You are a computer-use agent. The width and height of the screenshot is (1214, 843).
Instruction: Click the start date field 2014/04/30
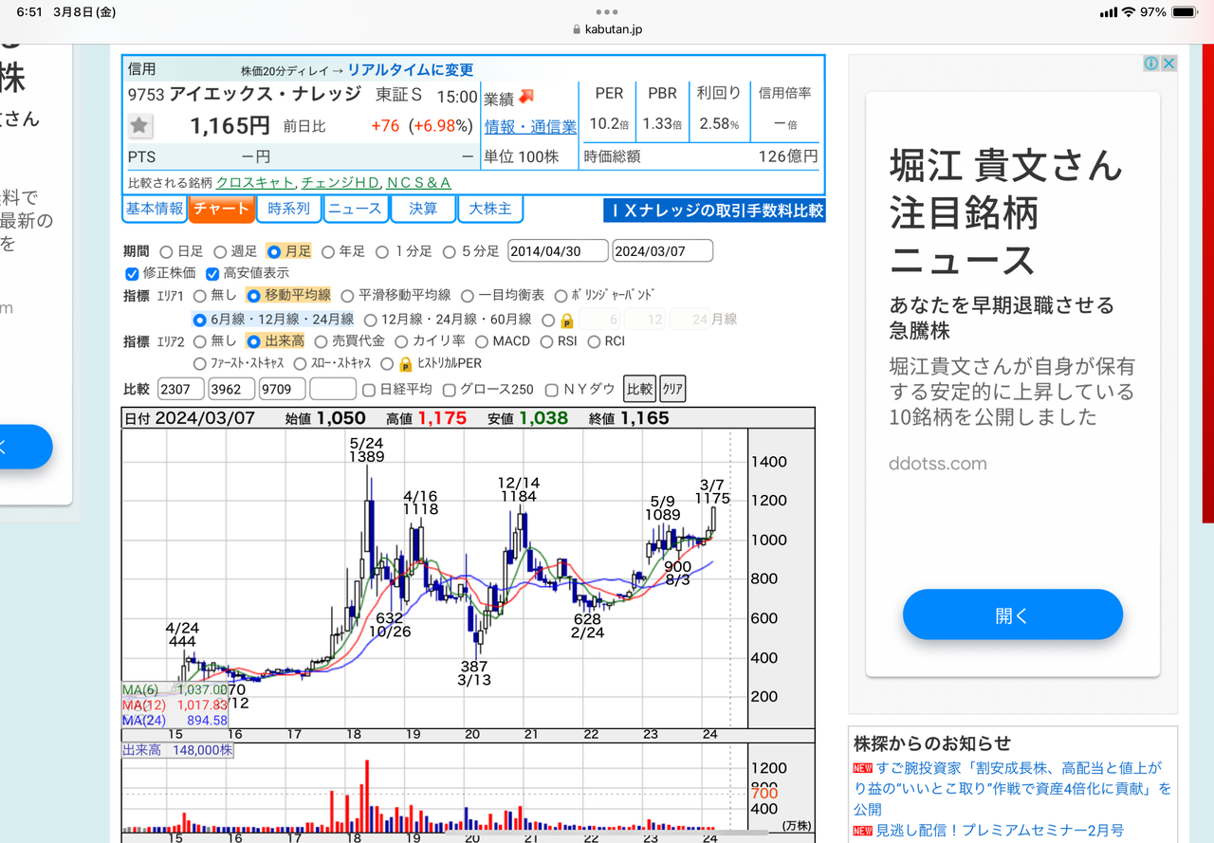tap(559, 251)
